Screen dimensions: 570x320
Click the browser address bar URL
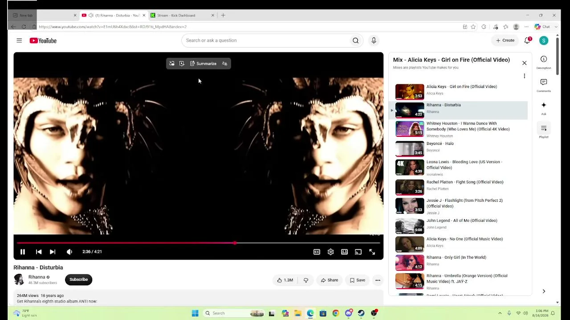[x=113, y=27]
